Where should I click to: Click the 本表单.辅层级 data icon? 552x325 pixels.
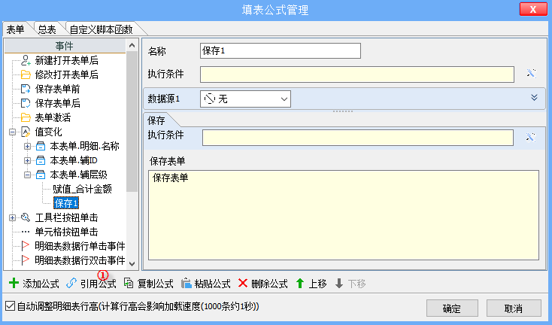[x=41, y=175]
